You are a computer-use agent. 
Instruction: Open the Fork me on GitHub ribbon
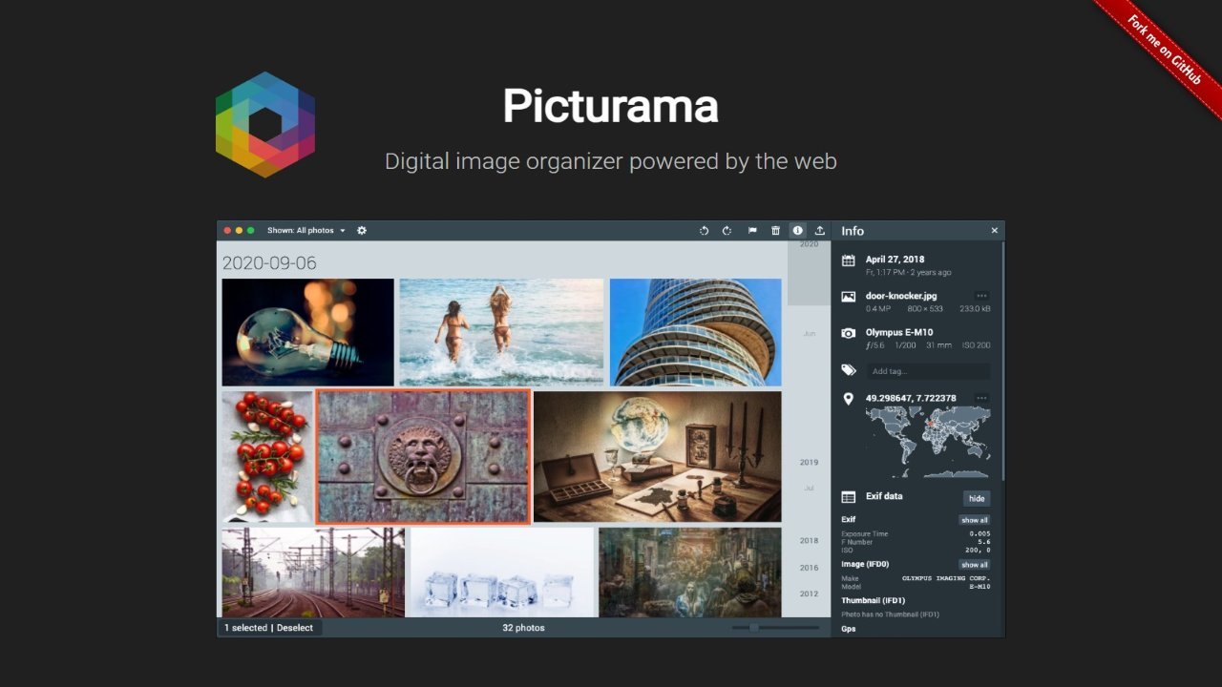(1163, 51)
